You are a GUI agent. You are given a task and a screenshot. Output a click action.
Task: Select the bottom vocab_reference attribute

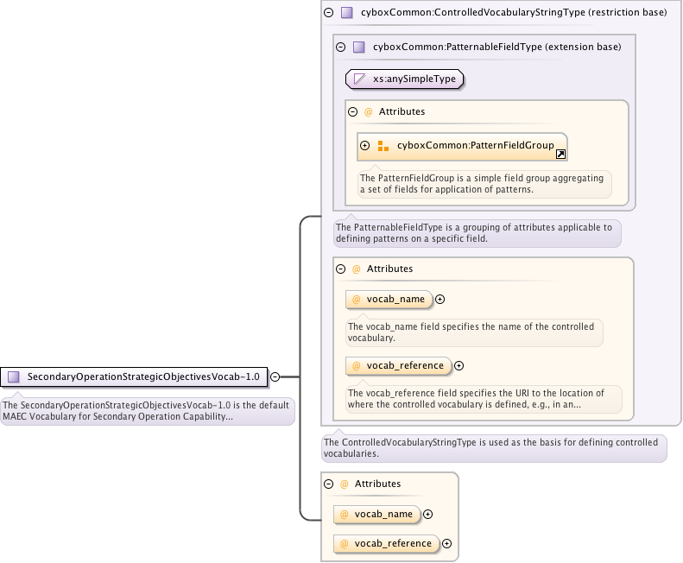click(x=392, y=544)
